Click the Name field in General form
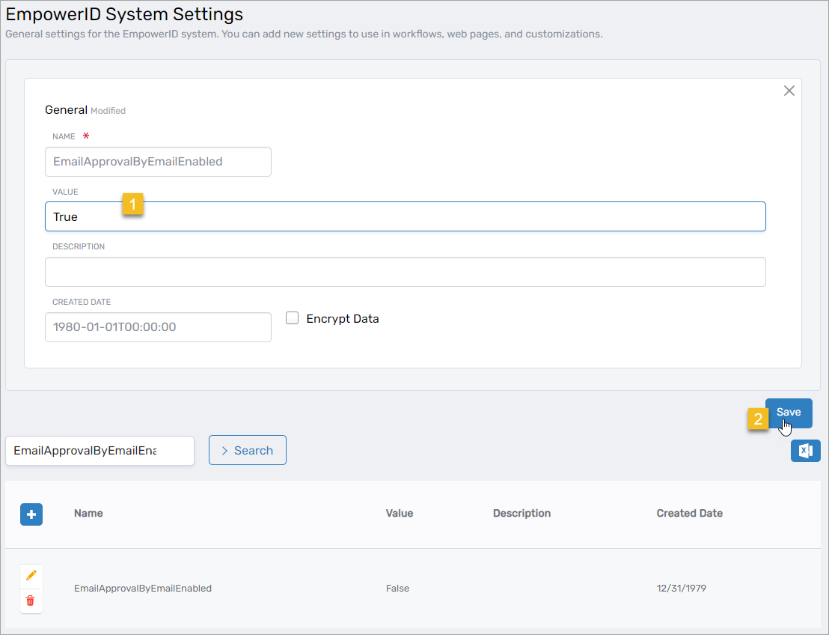The image size is (829, 635). (x=158, y=162)
